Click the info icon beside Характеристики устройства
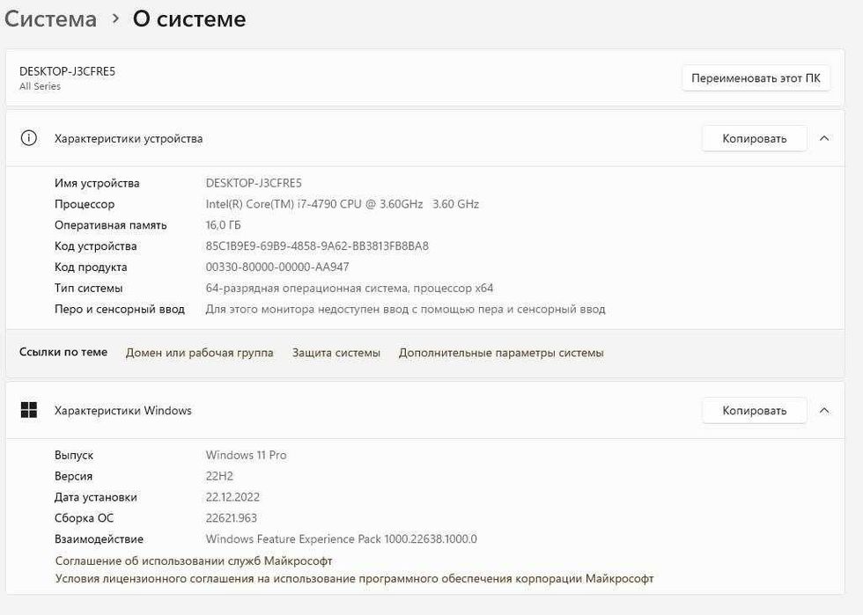 click(x=28, y=138)
